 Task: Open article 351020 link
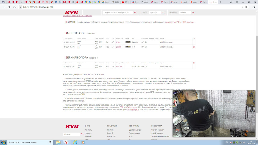pos(119,47)
